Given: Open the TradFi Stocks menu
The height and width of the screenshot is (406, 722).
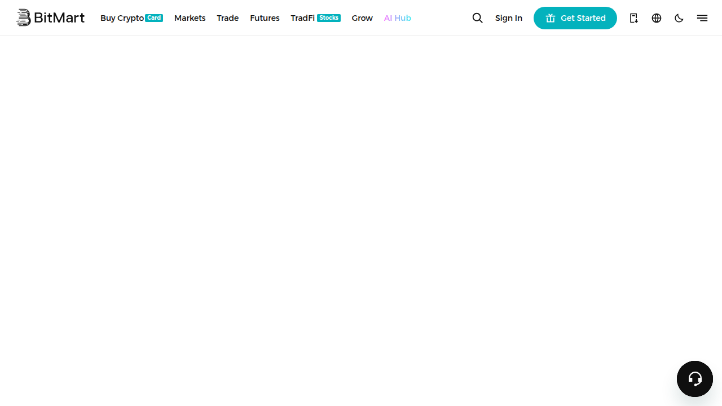Looking at the screenshot, I should (x=315, y=18).
